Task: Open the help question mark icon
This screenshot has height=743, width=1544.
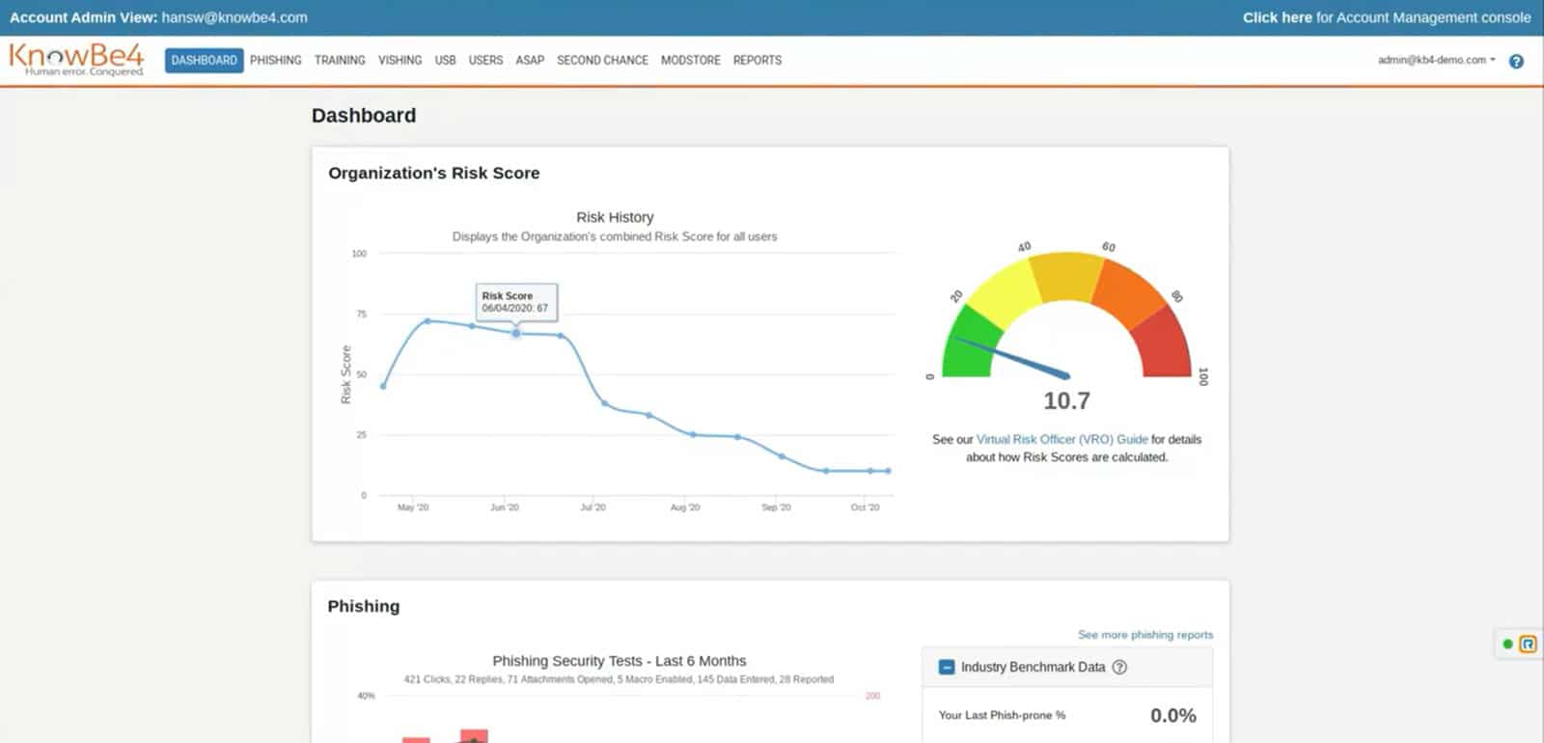Action: pos(1516,61)
